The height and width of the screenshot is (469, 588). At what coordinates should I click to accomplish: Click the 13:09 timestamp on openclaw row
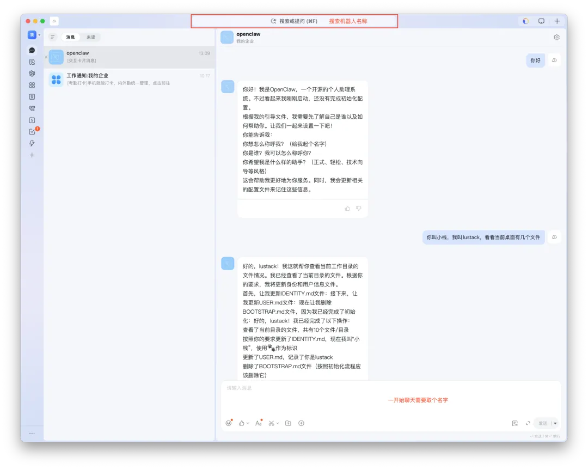[204, 53]
